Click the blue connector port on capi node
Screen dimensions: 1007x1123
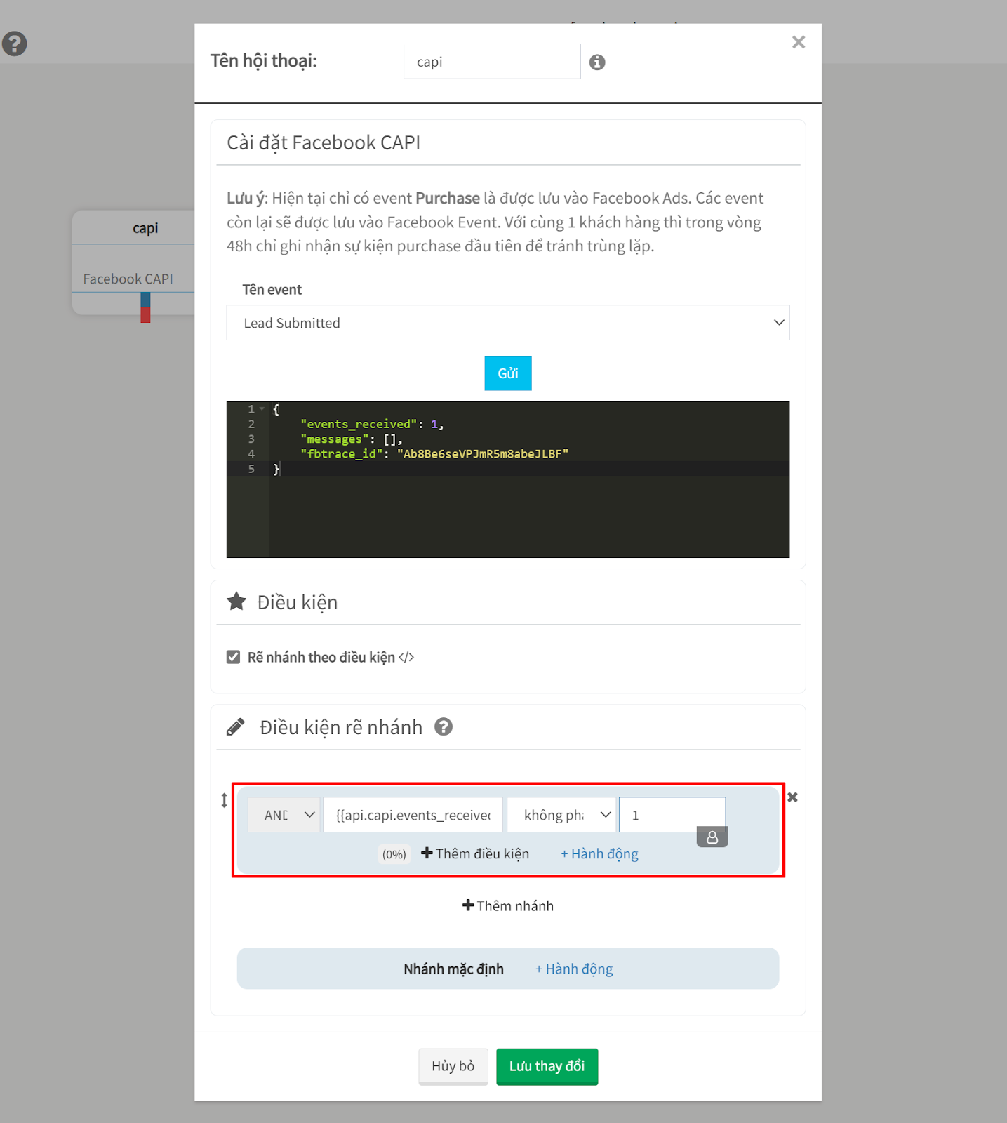145,300
